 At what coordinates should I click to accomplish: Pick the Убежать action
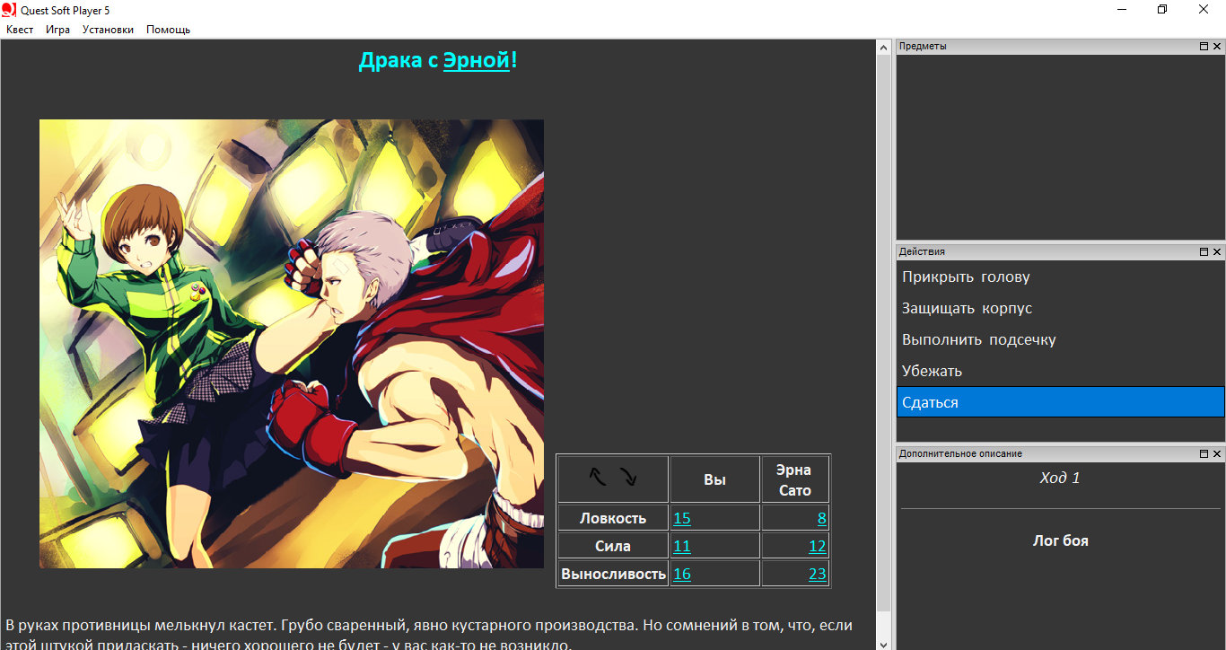click(932, 372)
